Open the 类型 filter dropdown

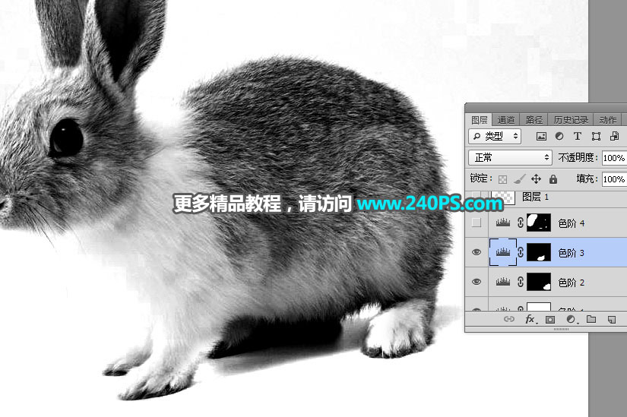pos(495,136)
